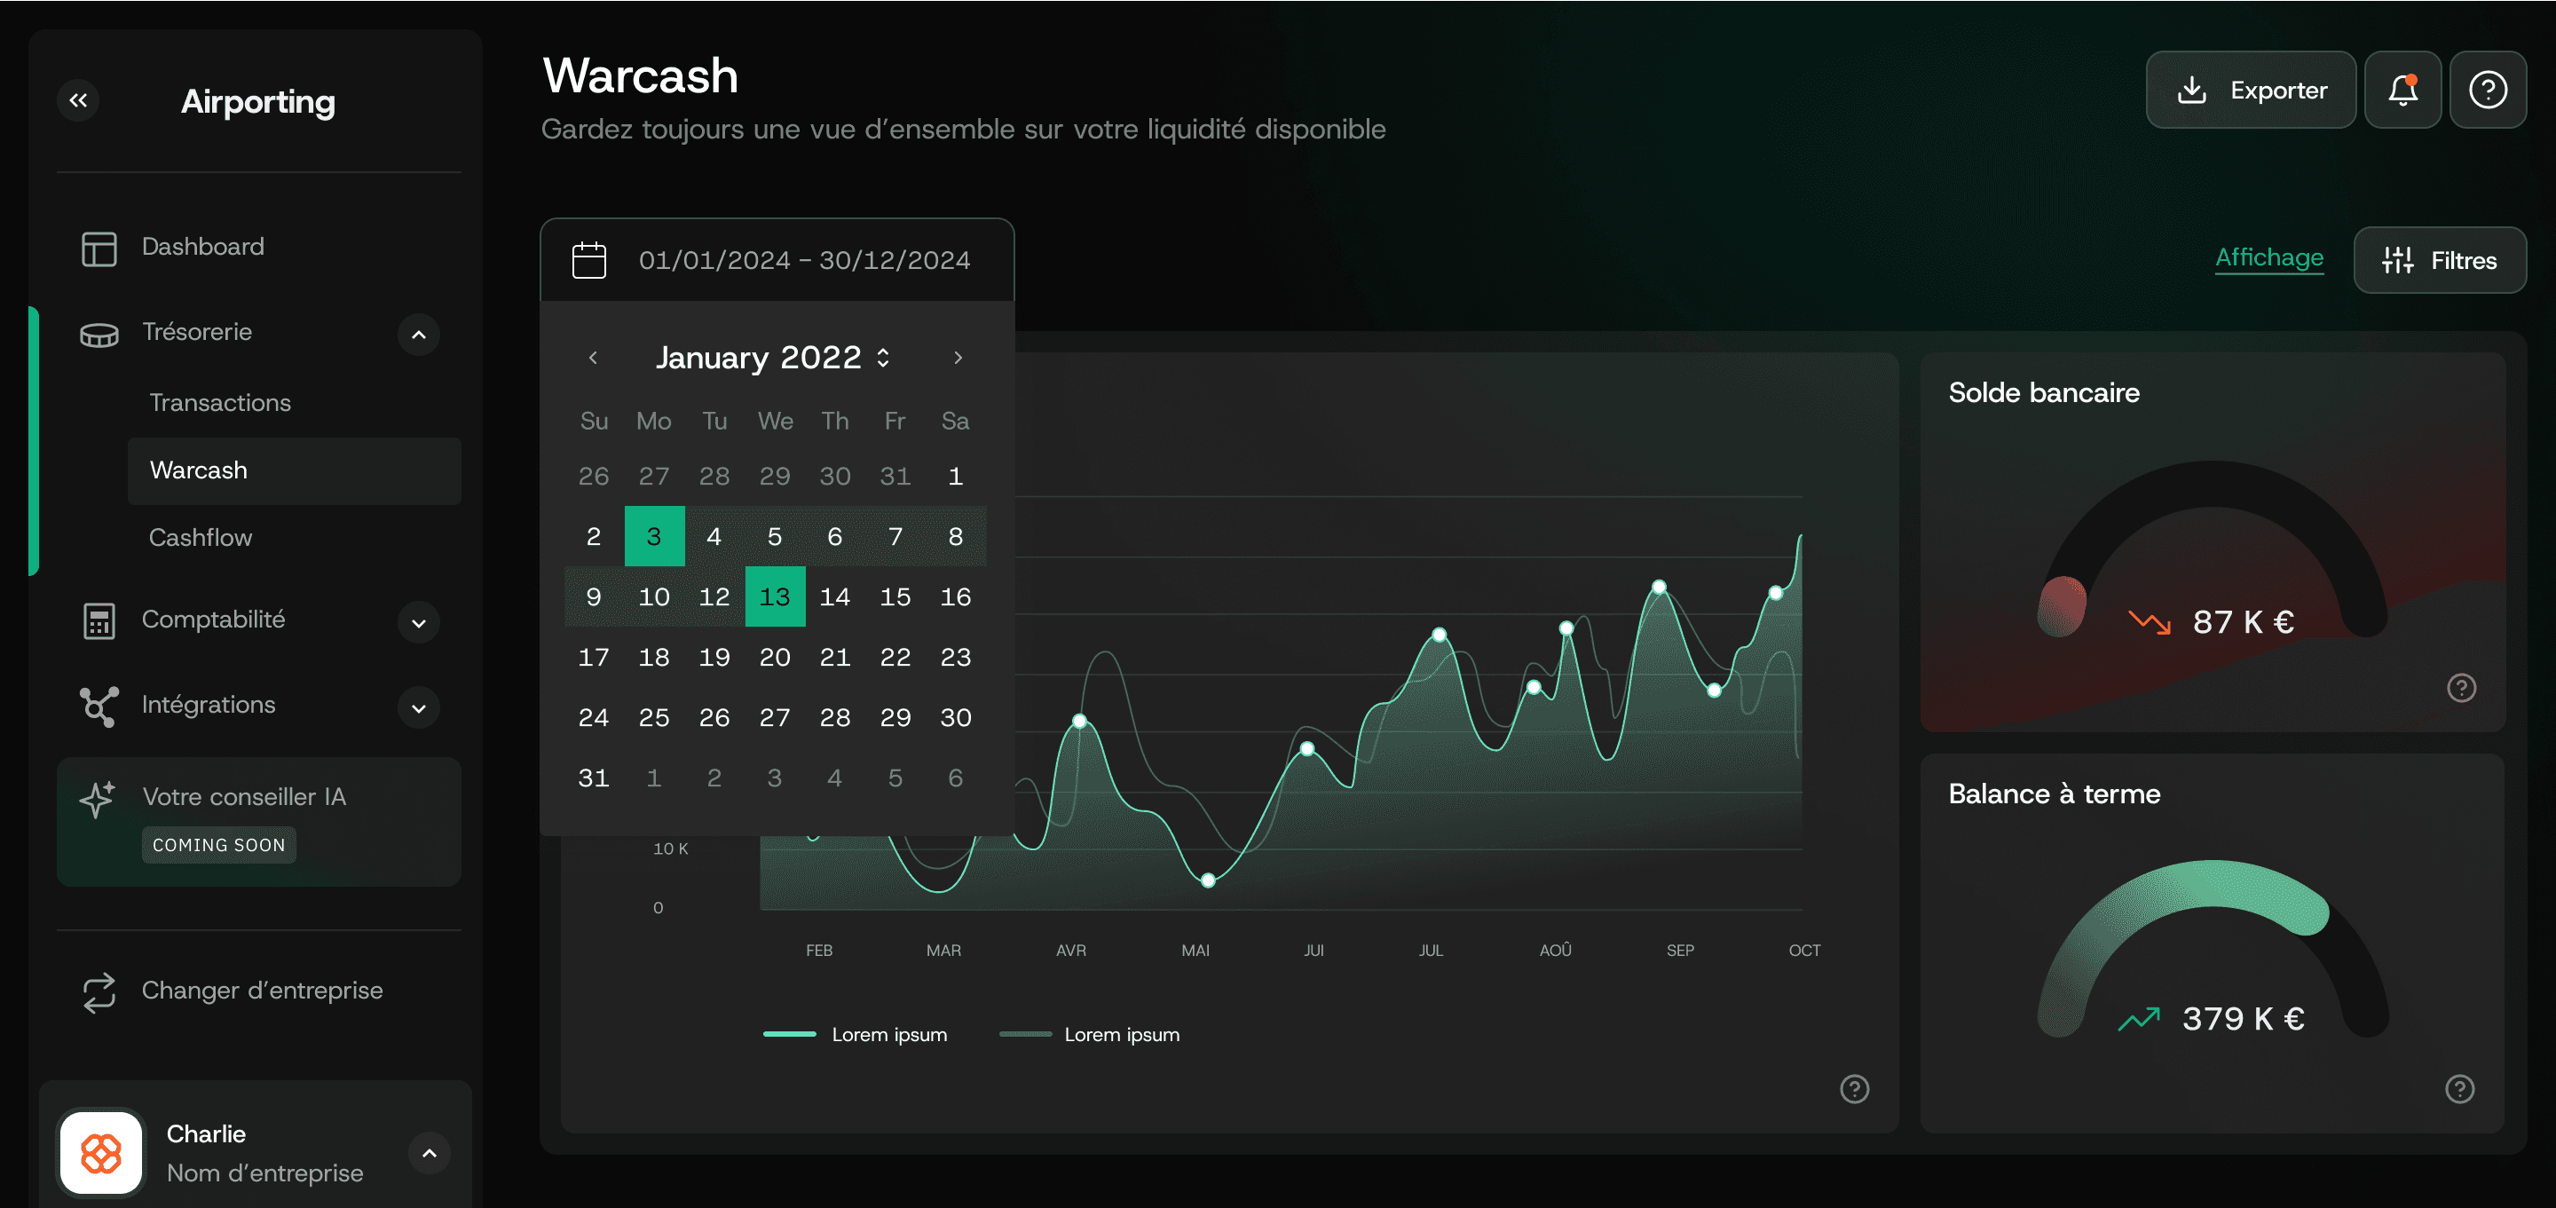Select January 20 in the calendar
This screenshot has width=2556, height=1208.
(x=774, y=657)
